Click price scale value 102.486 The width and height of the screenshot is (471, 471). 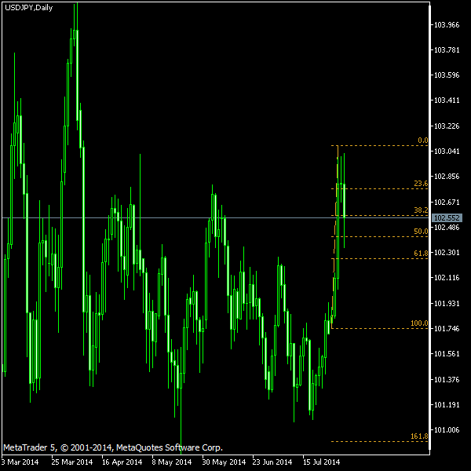pyautogui.click(x=447, y=228)
